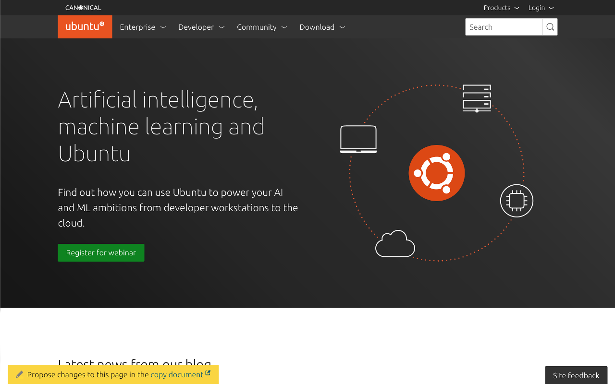Open the Developer navigation item

(x=201, y=27)
